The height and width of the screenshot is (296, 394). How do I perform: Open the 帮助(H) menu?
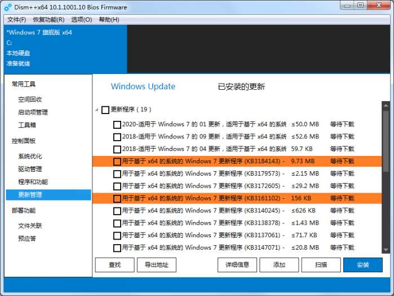109,20
